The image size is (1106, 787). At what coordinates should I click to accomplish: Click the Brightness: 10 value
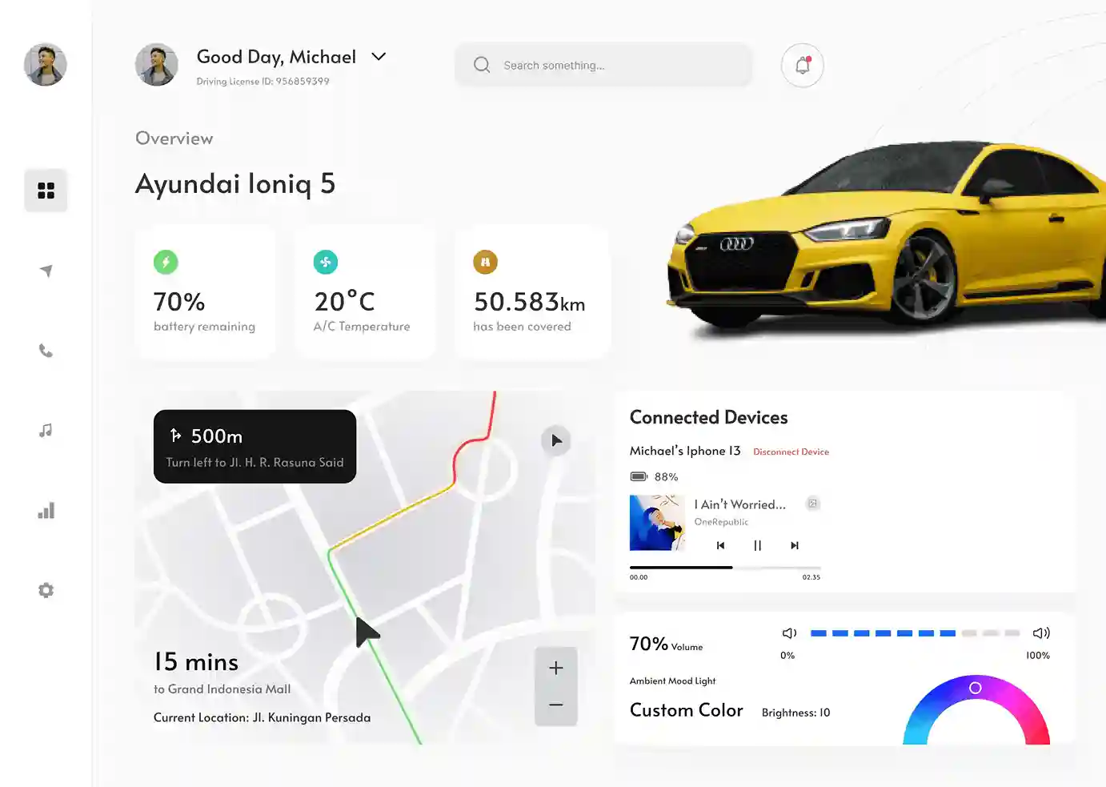click(x=796, y=713)
